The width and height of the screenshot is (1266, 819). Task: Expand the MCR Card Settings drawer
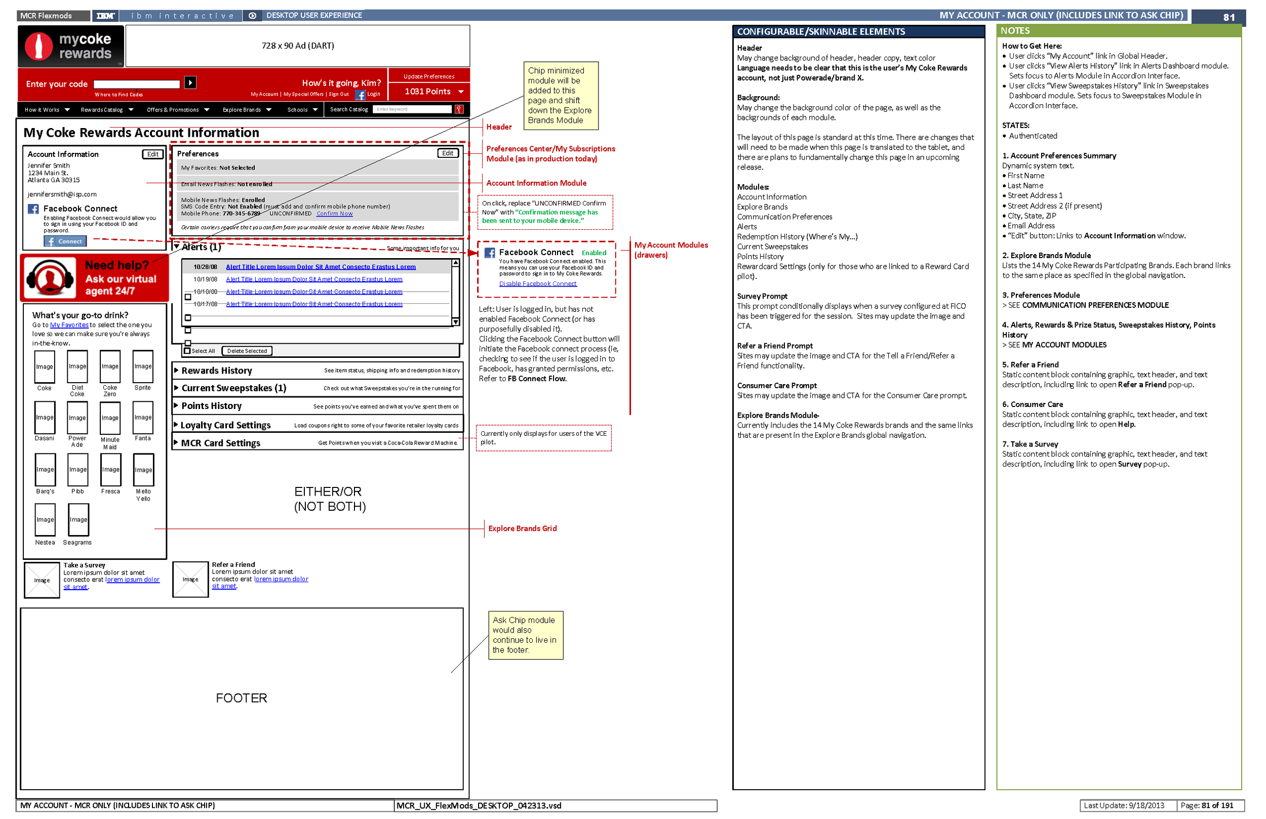coord(176,442)
